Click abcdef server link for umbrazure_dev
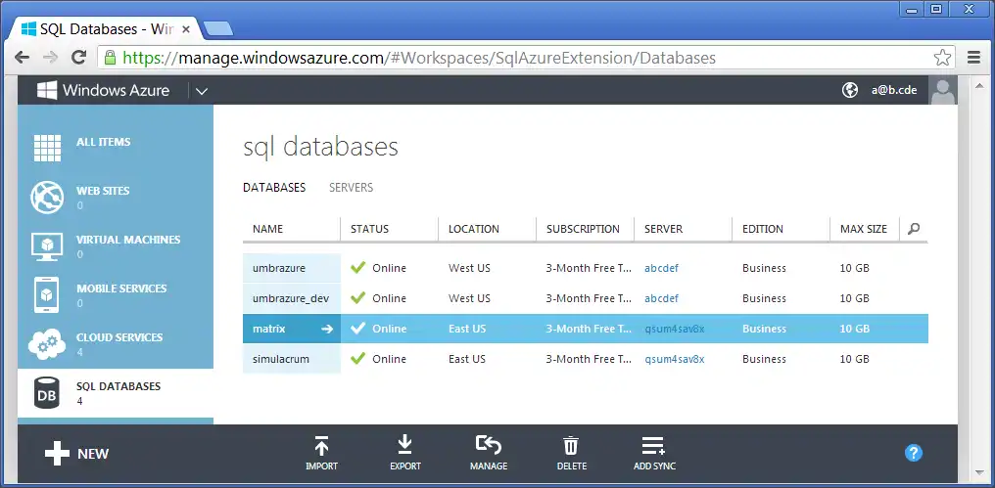This screenshot has width=995, height=488. (x=661, y=298)
